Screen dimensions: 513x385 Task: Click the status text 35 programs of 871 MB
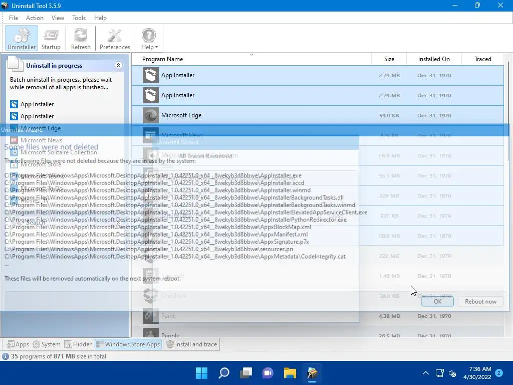coord(59,356)
